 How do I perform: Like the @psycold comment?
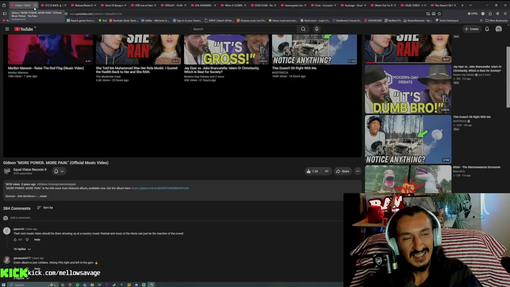pos(15,240)
